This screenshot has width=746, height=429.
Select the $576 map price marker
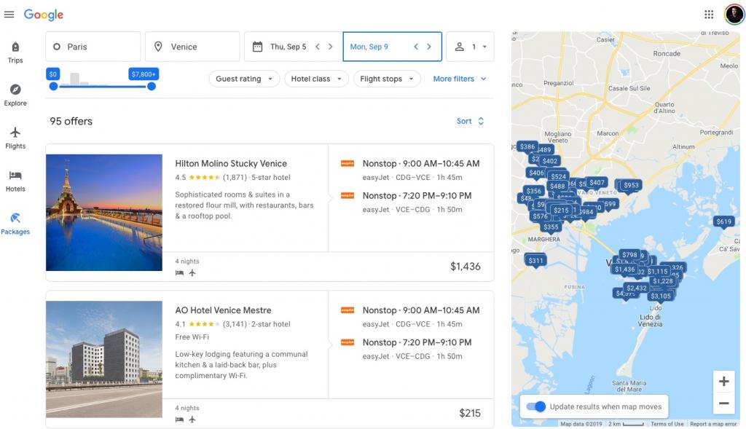pos(540,216)
